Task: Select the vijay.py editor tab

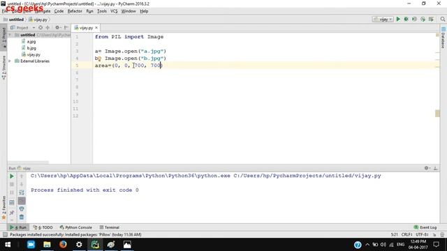Action: coord(85,28)
